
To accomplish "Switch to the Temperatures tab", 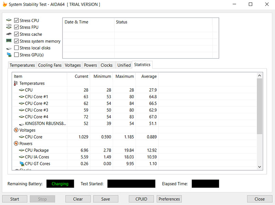I will click(22, 65).
